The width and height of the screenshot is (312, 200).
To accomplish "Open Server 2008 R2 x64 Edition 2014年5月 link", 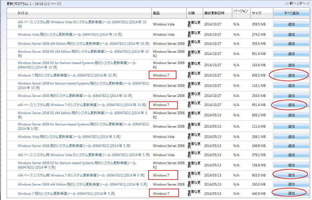I will (x=82, y=115).
